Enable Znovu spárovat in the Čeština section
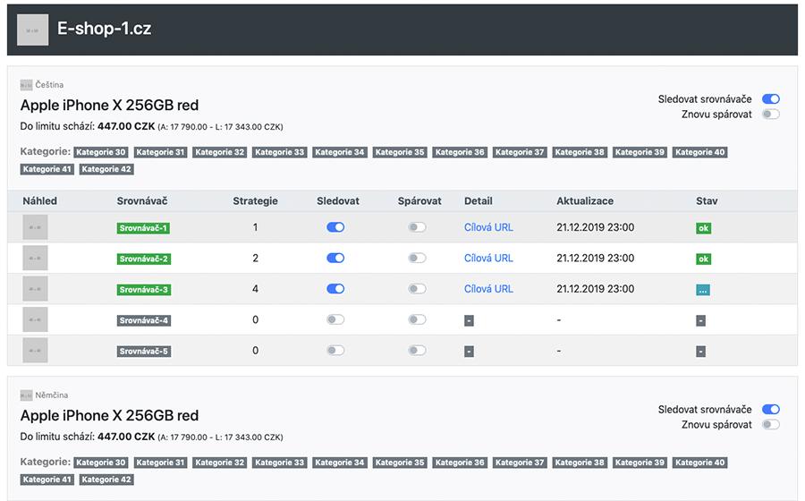 771,114
